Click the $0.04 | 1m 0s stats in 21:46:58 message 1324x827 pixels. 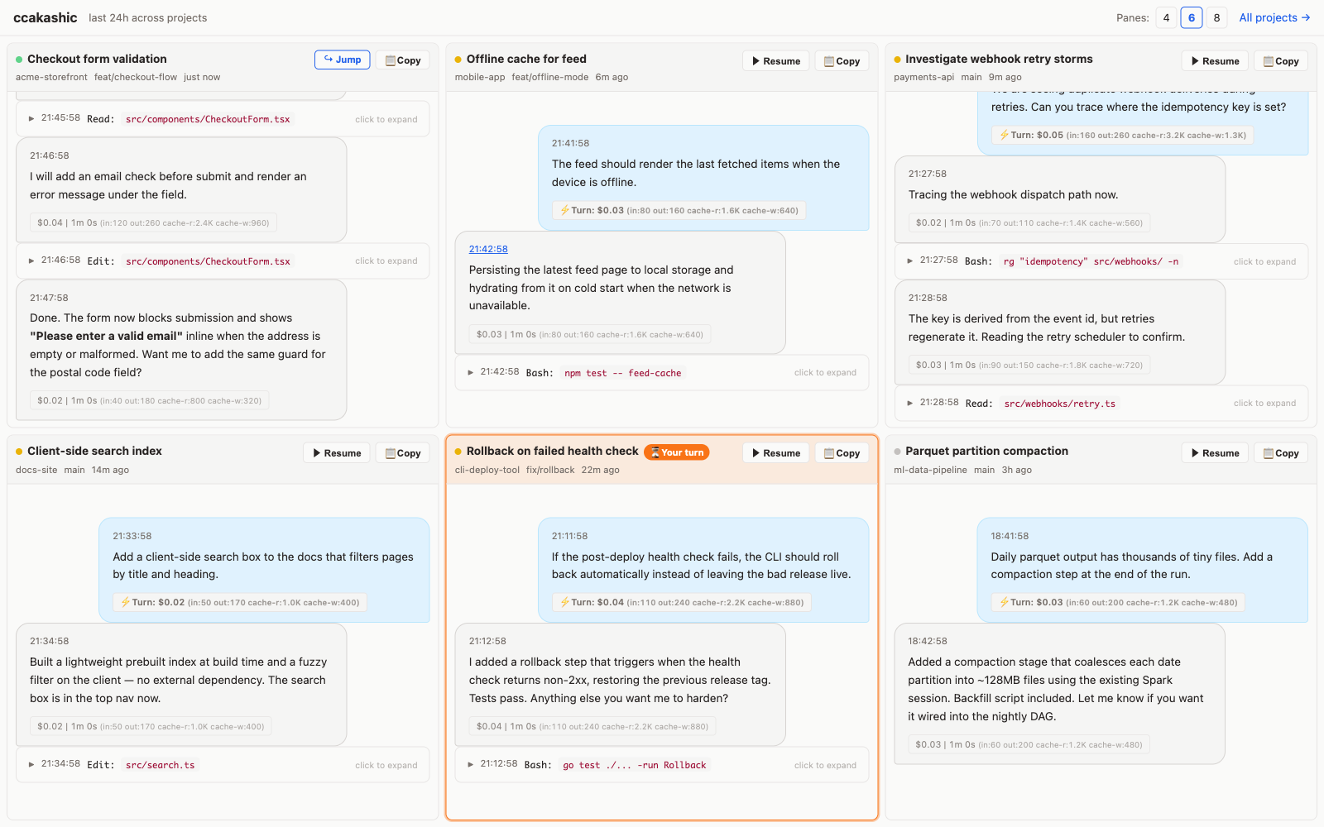pos(153,222)
